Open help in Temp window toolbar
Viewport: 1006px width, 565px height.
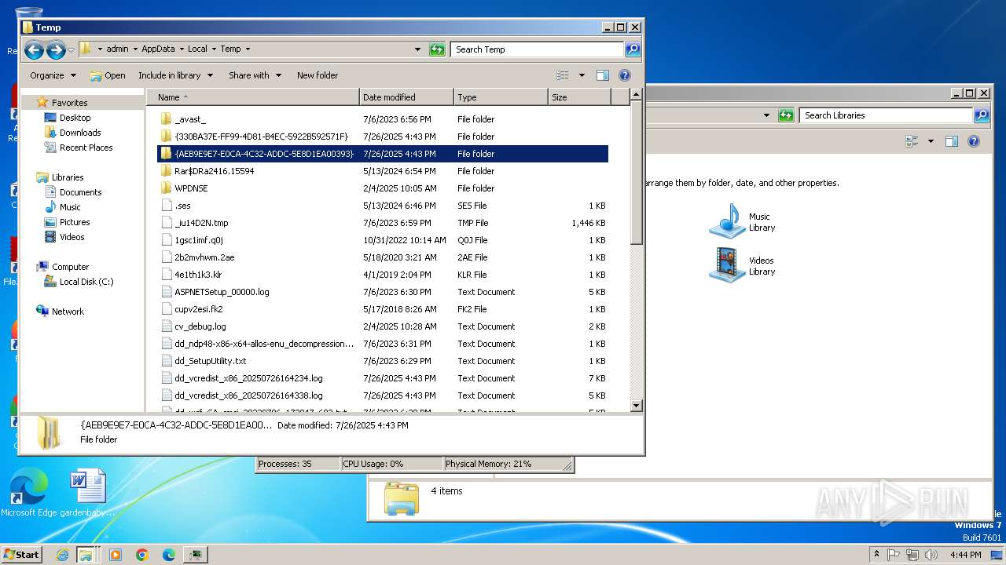pyautogui.click(x=625, y=75)
